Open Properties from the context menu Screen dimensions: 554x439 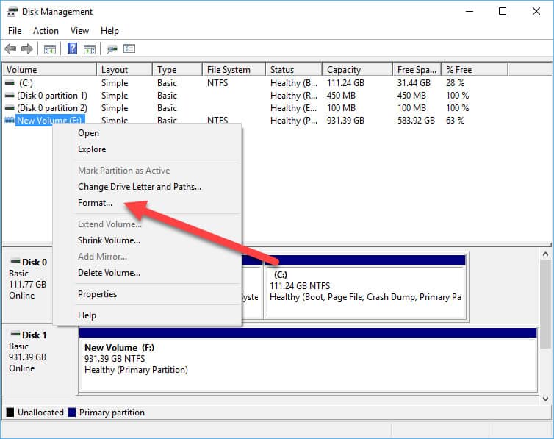click(148, 294)
